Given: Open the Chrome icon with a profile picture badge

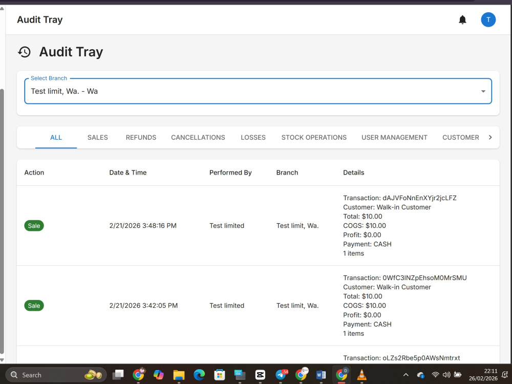Looking at the screenshot, I should tap(301, 375).
